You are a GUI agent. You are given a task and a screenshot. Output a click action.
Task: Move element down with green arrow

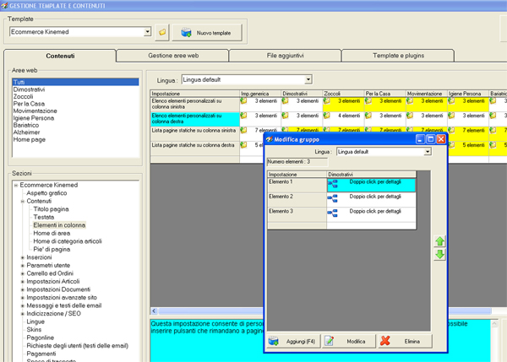pyautogui.click(x=439, y=255)
